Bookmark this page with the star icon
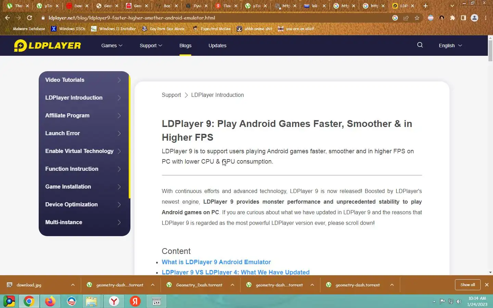Screen dimensions: 493x308 point(417,18)
